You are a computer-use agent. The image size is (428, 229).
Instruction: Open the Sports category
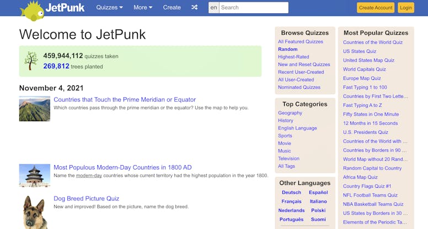pos(285,136)
